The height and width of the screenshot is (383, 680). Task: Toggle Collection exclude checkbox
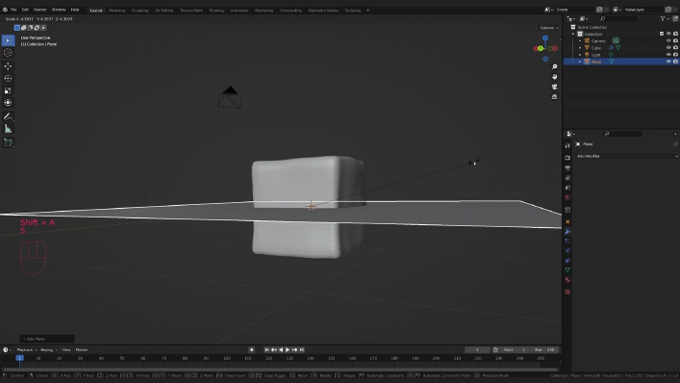[x=662, y=34]
